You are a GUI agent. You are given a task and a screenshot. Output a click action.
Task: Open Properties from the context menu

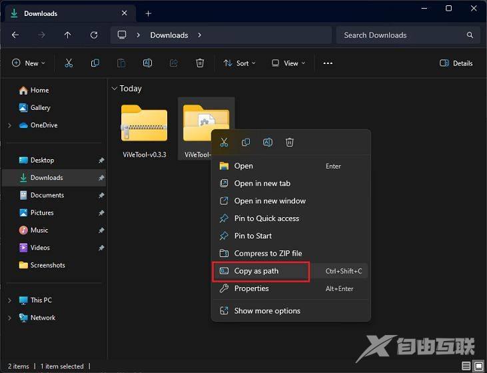(291, 288)
